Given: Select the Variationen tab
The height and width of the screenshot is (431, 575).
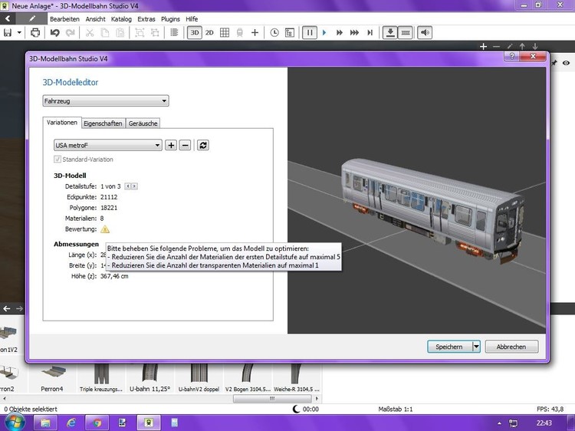Looking at the screenshot, I should (61, 123).
